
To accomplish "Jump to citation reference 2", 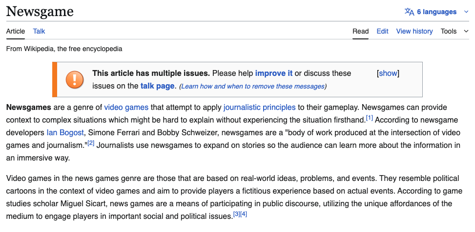I will tap(91, 143).
